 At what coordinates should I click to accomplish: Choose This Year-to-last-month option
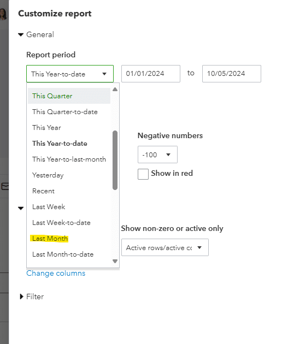pos(69,159)
